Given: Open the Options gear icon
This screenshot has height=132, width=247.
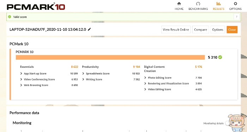Looking at the screenshot, I should click(x=235, y=4).
